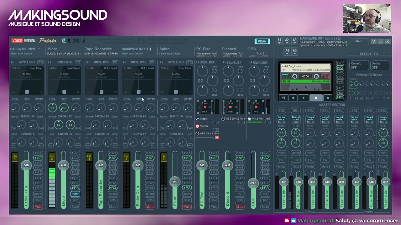Select input device for Hardware Input 1
The image size is (401, 225).
pyautogui.click(x=21, y=53)
